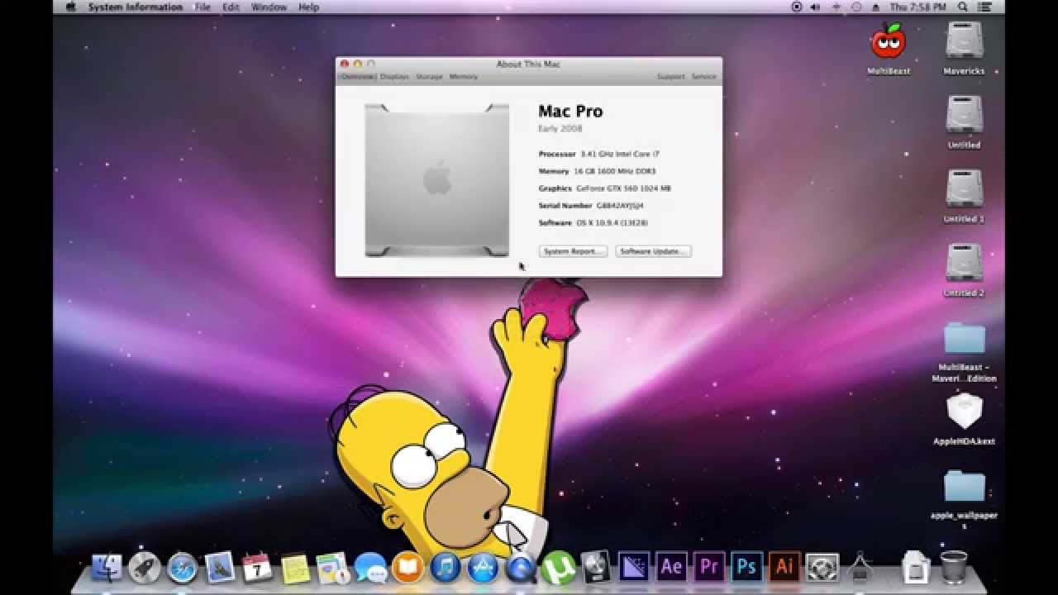Open the File menu

203,7
